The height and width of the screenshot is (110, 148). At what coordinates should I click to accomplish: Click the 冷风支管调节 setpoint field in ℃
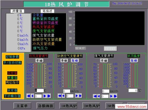coord(39,91)
